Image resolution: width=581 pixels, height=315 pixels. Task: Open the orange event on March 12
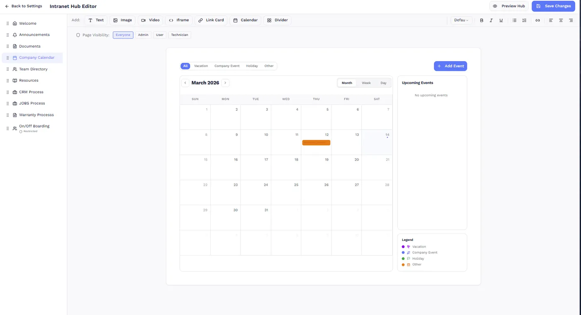pos(316,142)
